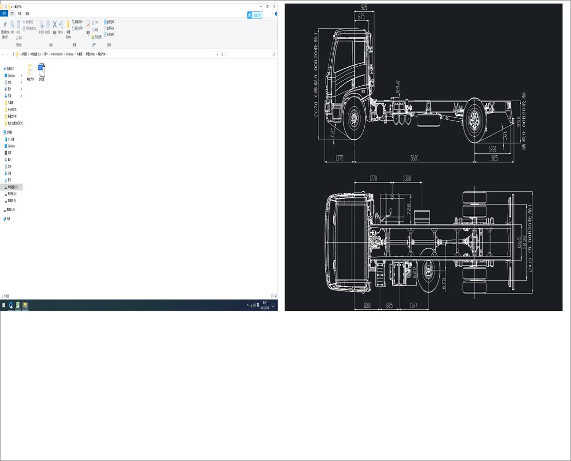Click the Edit button in the ribbon open group
Screen dimensions: 571x461
click(95, 30)
